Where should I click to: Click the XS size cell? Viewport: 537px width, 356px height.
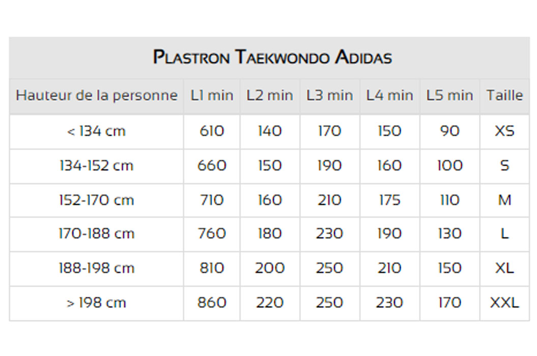[x=505, y=131]
